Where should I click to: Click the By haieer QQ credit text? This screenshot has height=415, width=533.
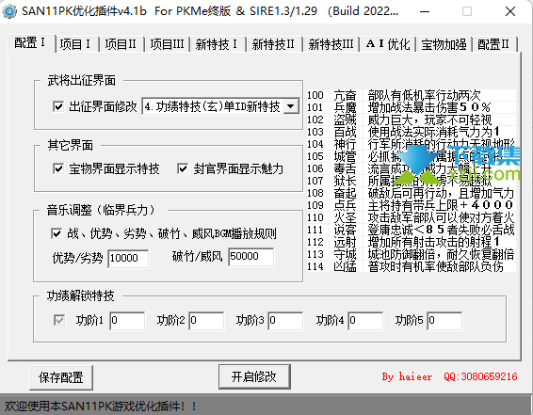(449, 376)
